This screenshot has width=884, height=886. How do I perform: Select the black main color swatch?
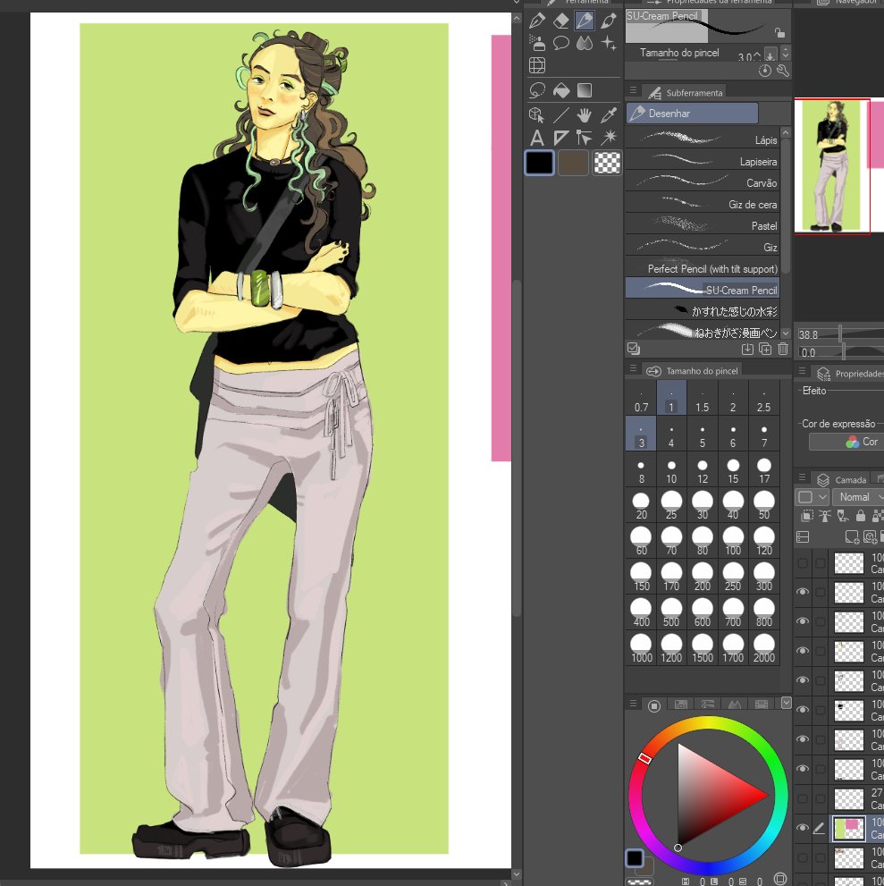click(540, 163)
